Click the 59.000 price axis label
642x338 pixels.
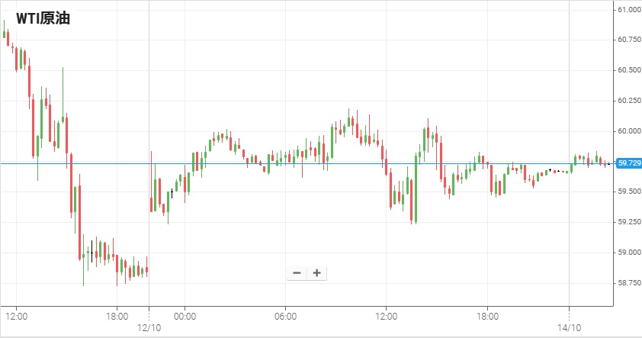[x=629, y=253]
